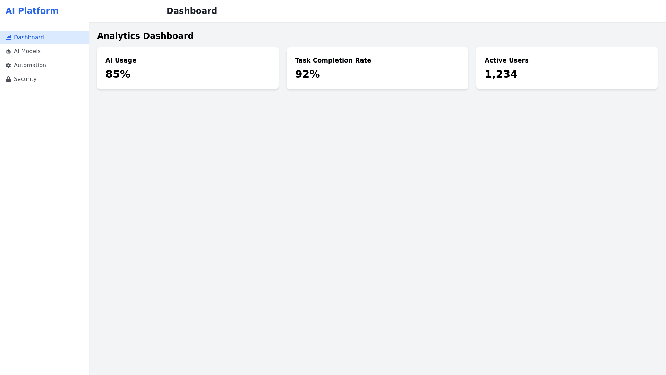Open the AI Models sidebar label
This screenshot has width=666, height=375.
click(27, 51)
